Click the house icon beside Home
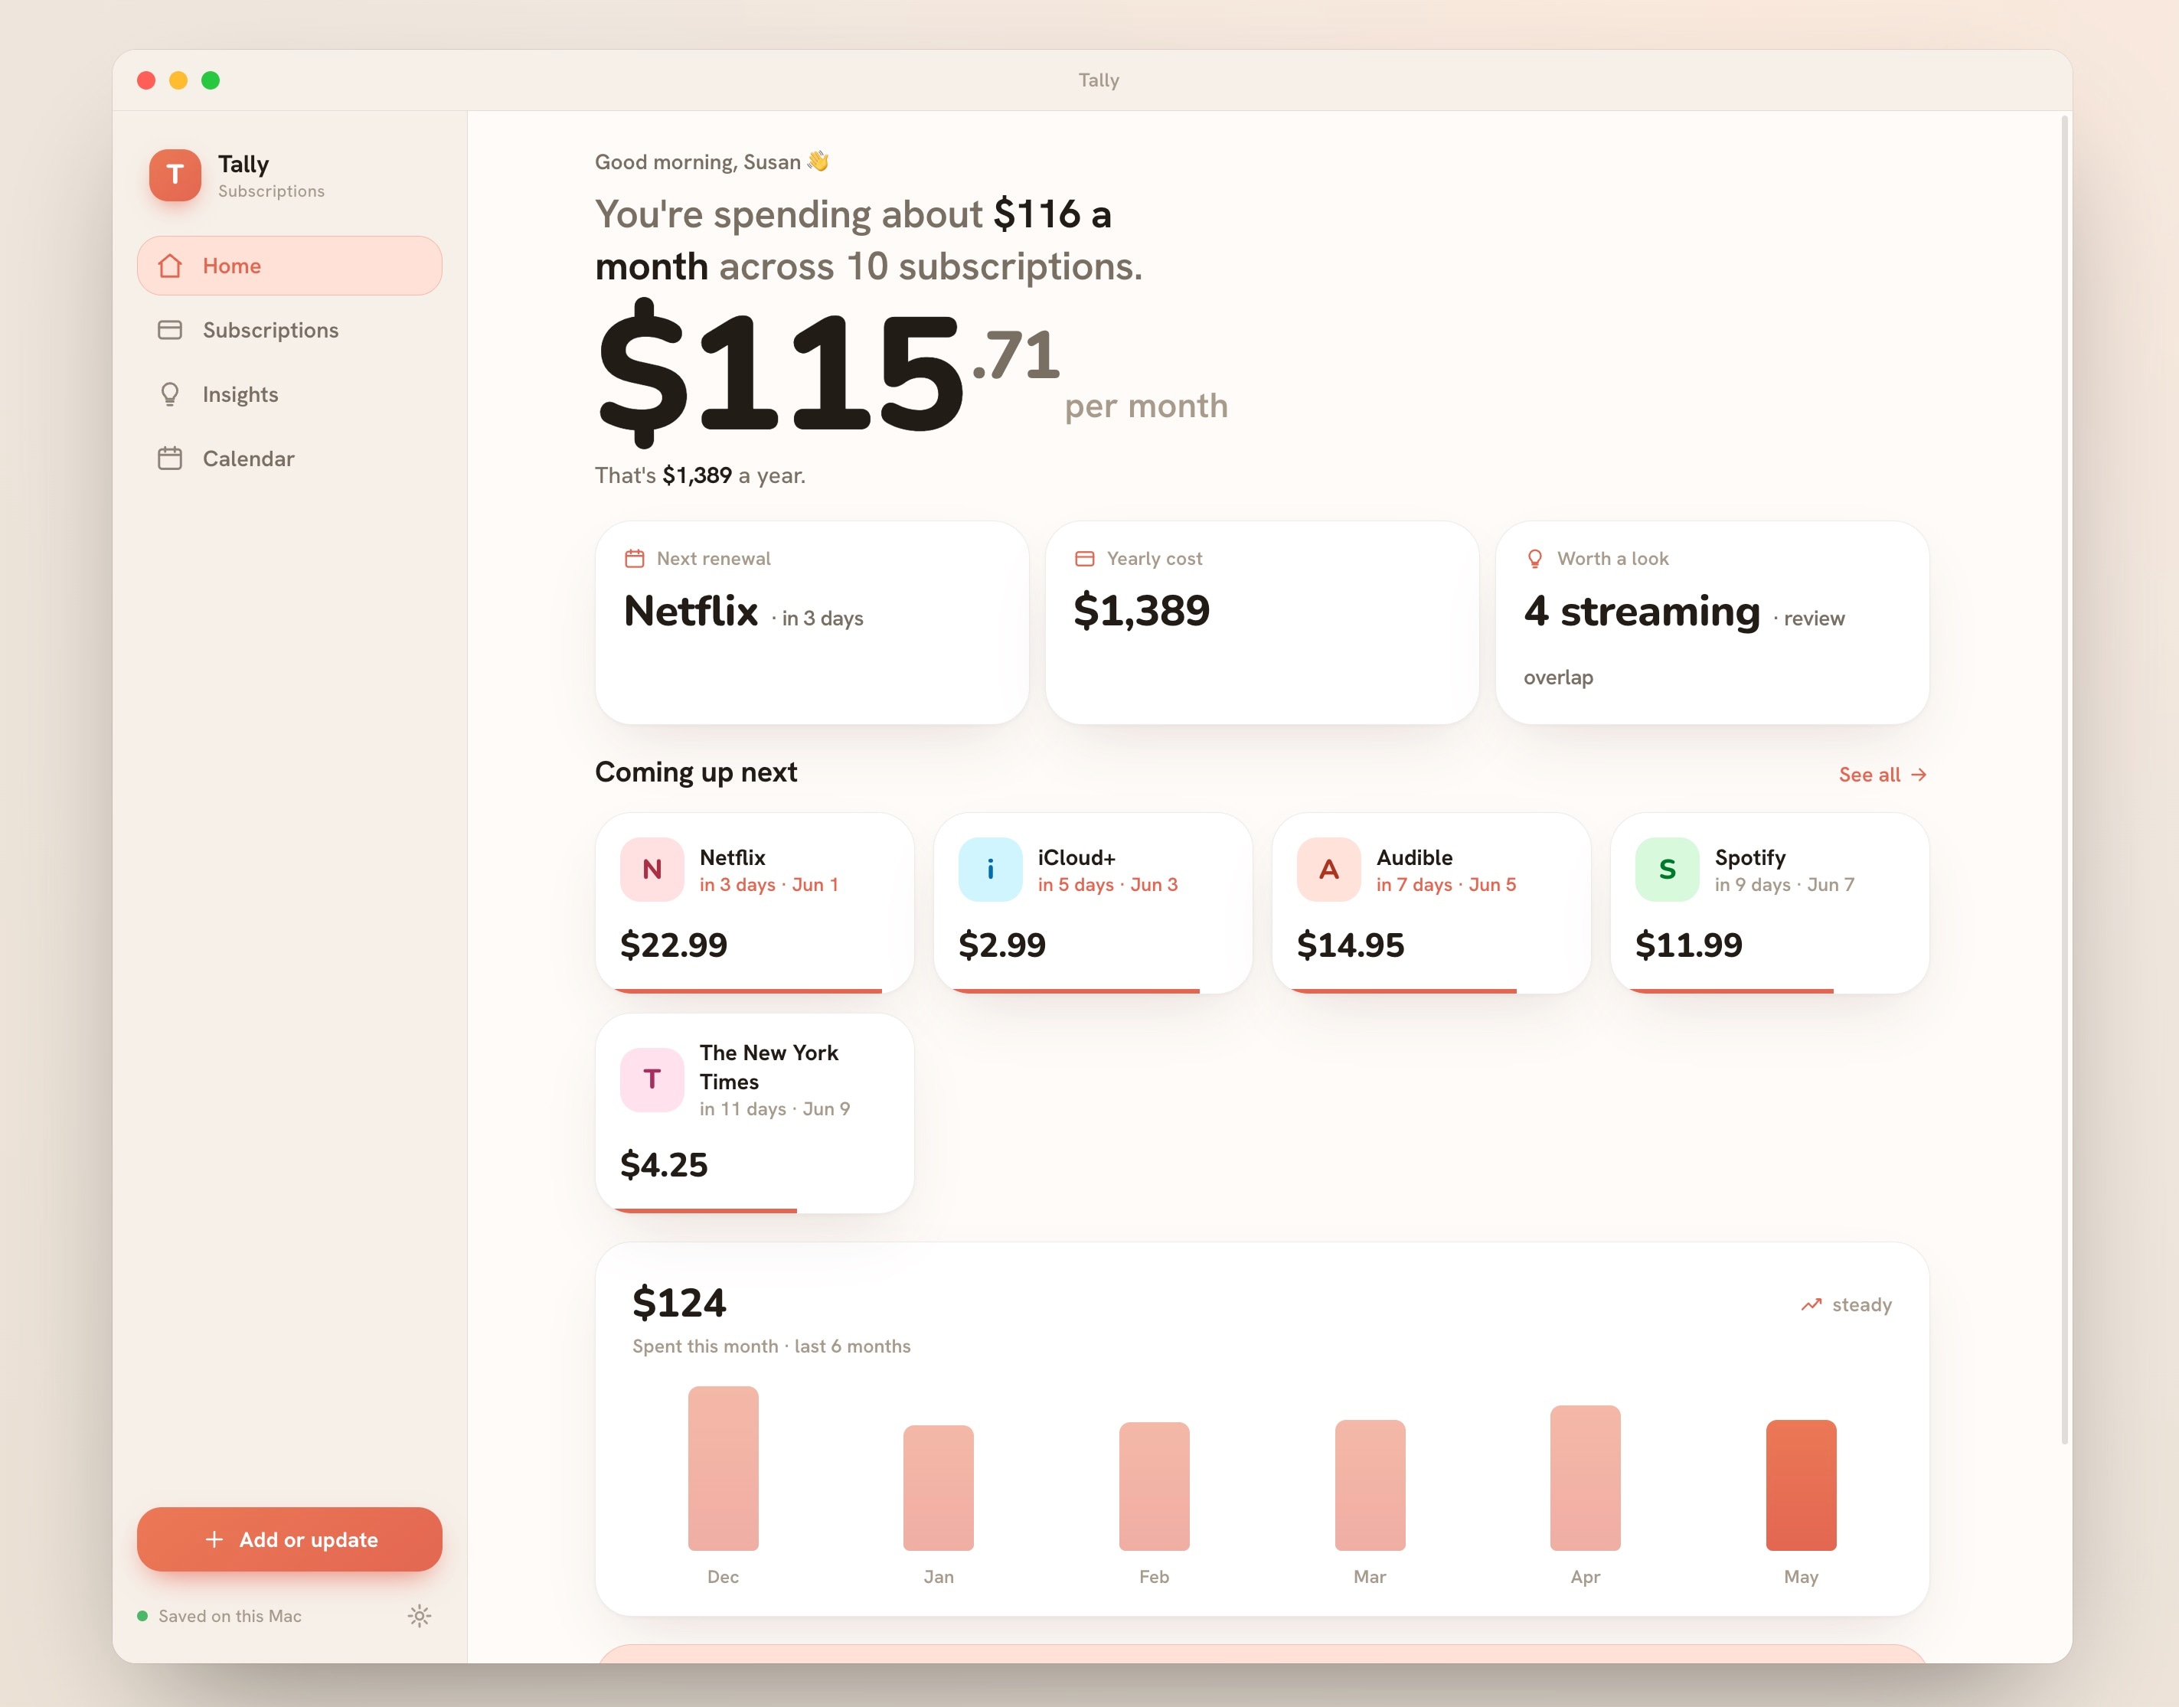Viewport: 2179px width, 1707px height. tap(170, 266)
